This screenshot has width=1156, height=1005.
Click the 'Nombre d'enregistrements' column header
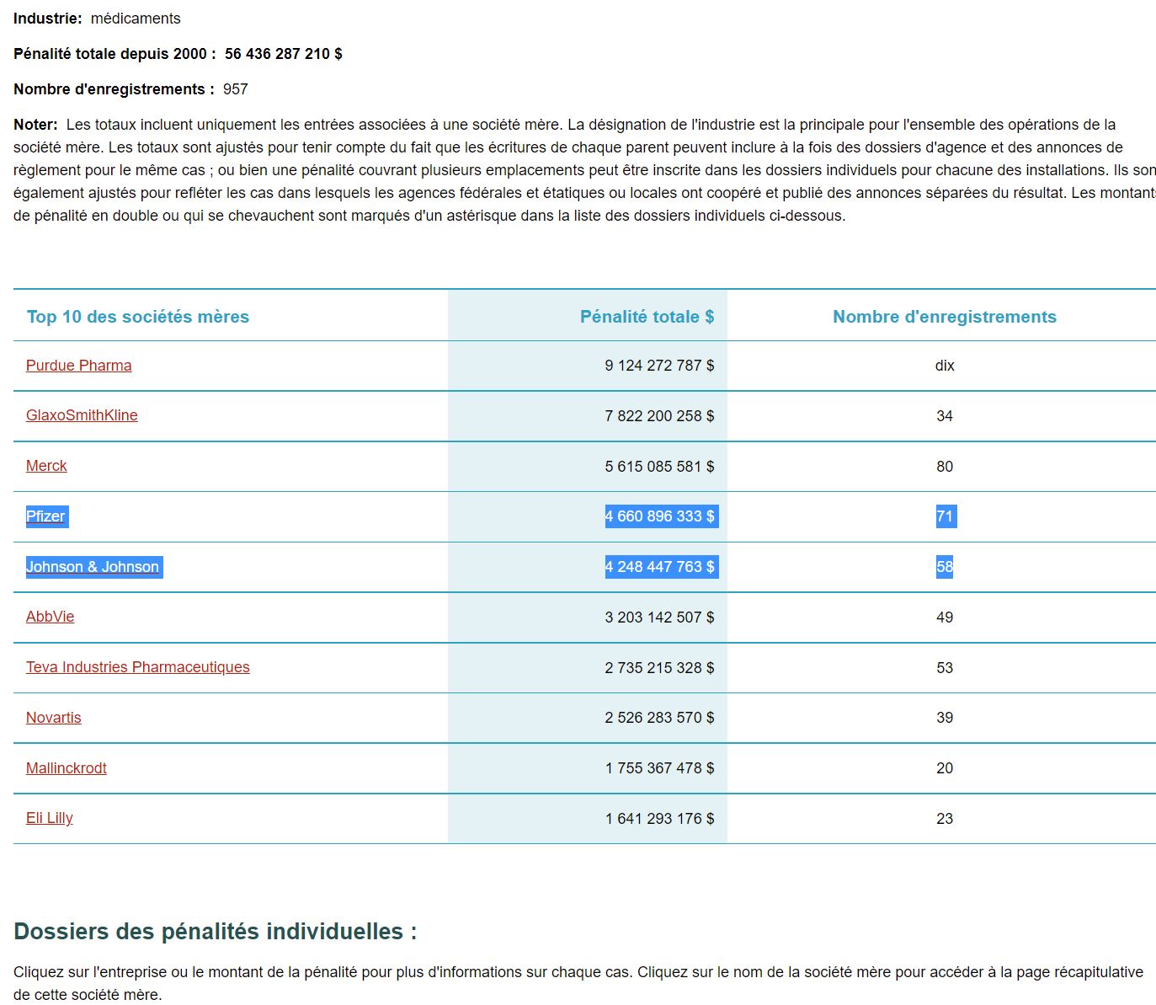coord(945,317)
